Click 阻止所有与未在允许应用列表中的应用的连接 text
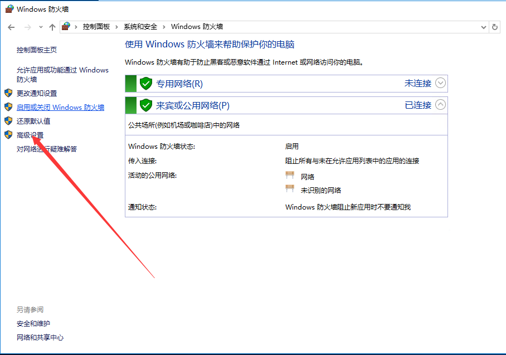 352,161
